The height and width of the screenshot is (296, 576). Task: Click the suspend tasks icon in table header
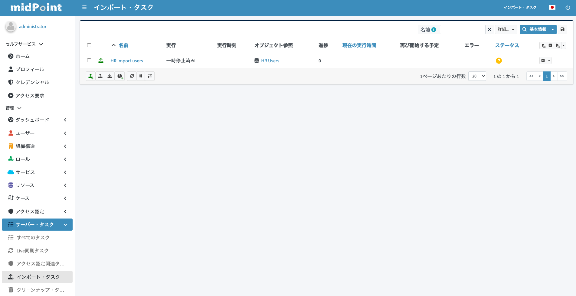pos(544,45)
